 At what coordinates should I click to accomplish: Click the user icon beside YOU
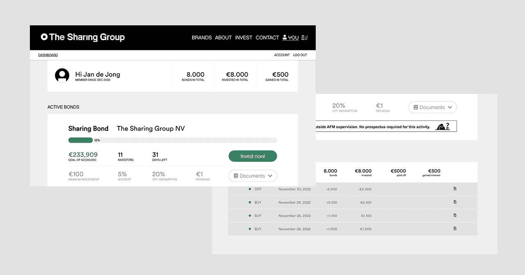coord(285,37)
